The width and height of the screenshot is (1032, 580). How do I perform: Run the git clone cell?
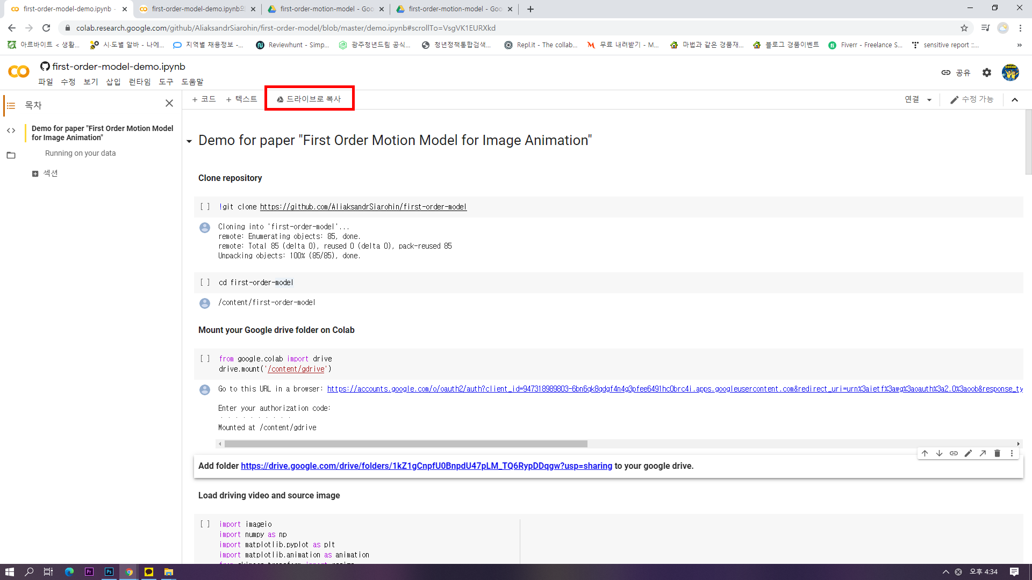click(205, 207)
